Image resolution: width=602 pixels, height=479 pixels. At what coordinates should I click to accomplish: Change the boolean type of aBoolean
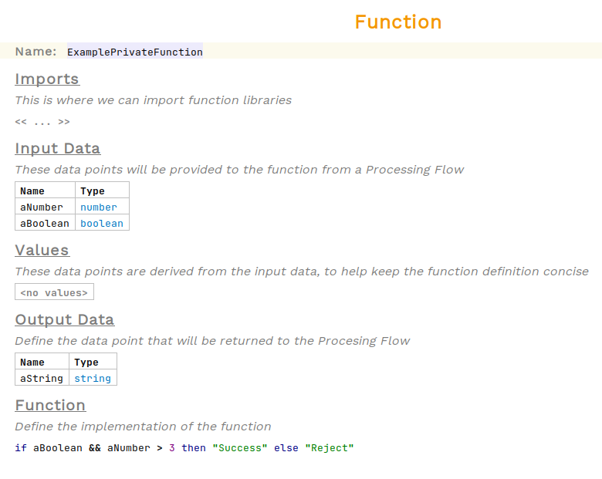tap(102, 223)
